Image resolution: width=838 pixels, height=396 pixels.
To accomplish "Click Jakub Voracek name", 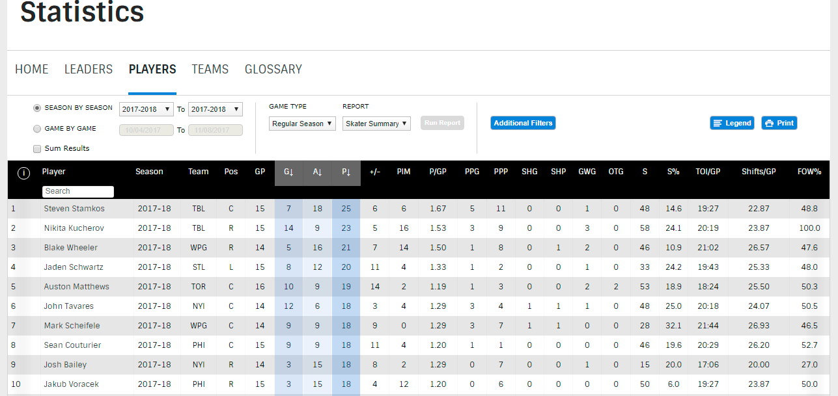I will (71, 384).
